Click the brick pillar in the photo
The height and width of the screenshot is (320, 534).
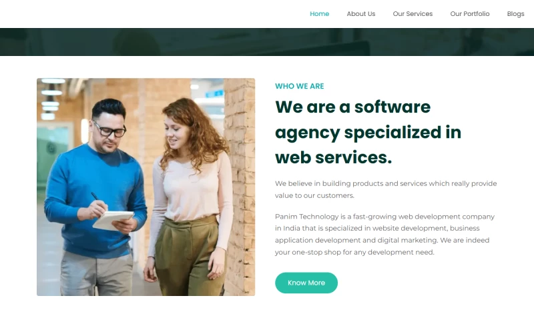pos(240,187)
